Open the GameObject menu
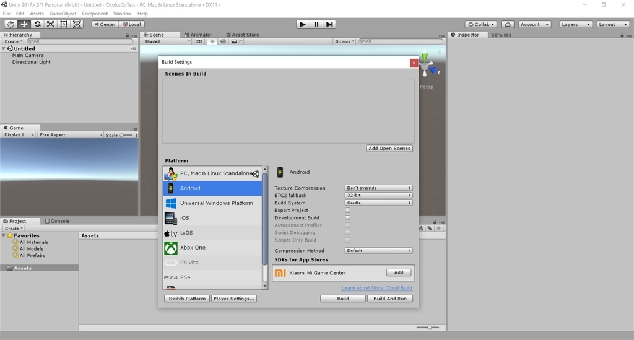Screen dimensions: 634x340 tap(63, 14)
